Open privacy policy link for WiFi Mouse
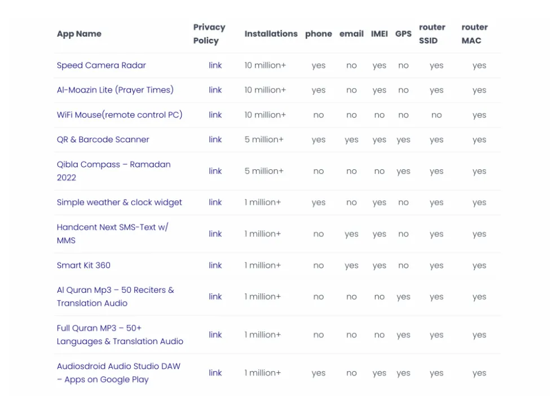 click(x=215, y=115)
